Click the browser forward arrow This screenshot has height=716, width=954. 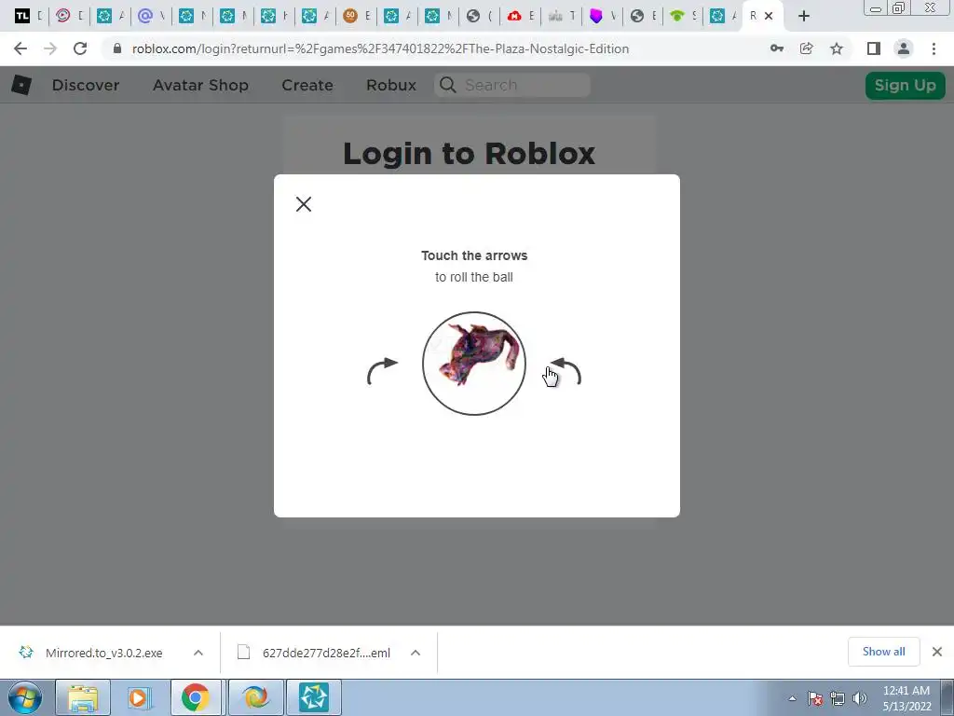coord(50,48)
